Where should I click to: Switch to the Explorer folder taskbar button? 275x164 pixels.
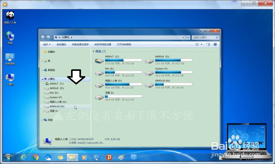coord(72,157)
